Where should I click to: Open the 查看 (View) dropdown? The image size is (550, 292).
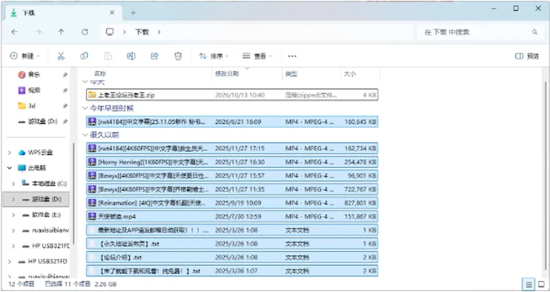(257, 56)
